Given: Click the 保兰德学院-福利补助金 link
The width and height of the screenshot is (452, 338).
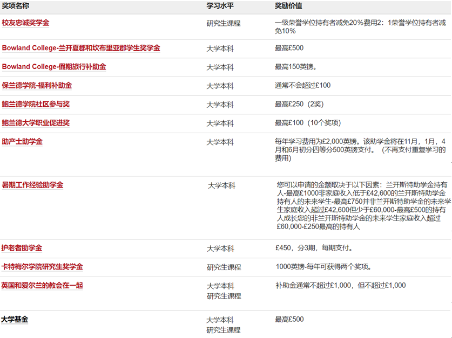Looking at the screenshot, I should tap(37, 85).
